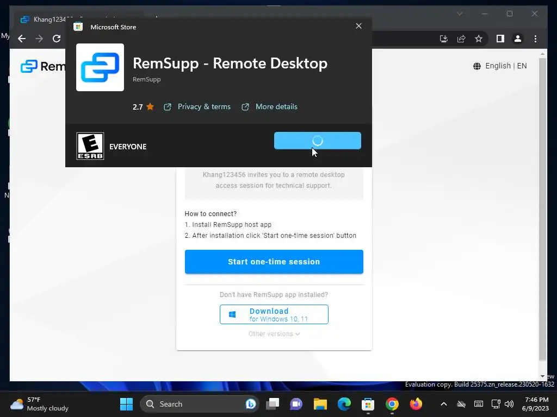Click "Don't have RemSupp app installed?" text
Image resolution: width=557 pixels, height=417 pixels.
click(x=274, y=295)
